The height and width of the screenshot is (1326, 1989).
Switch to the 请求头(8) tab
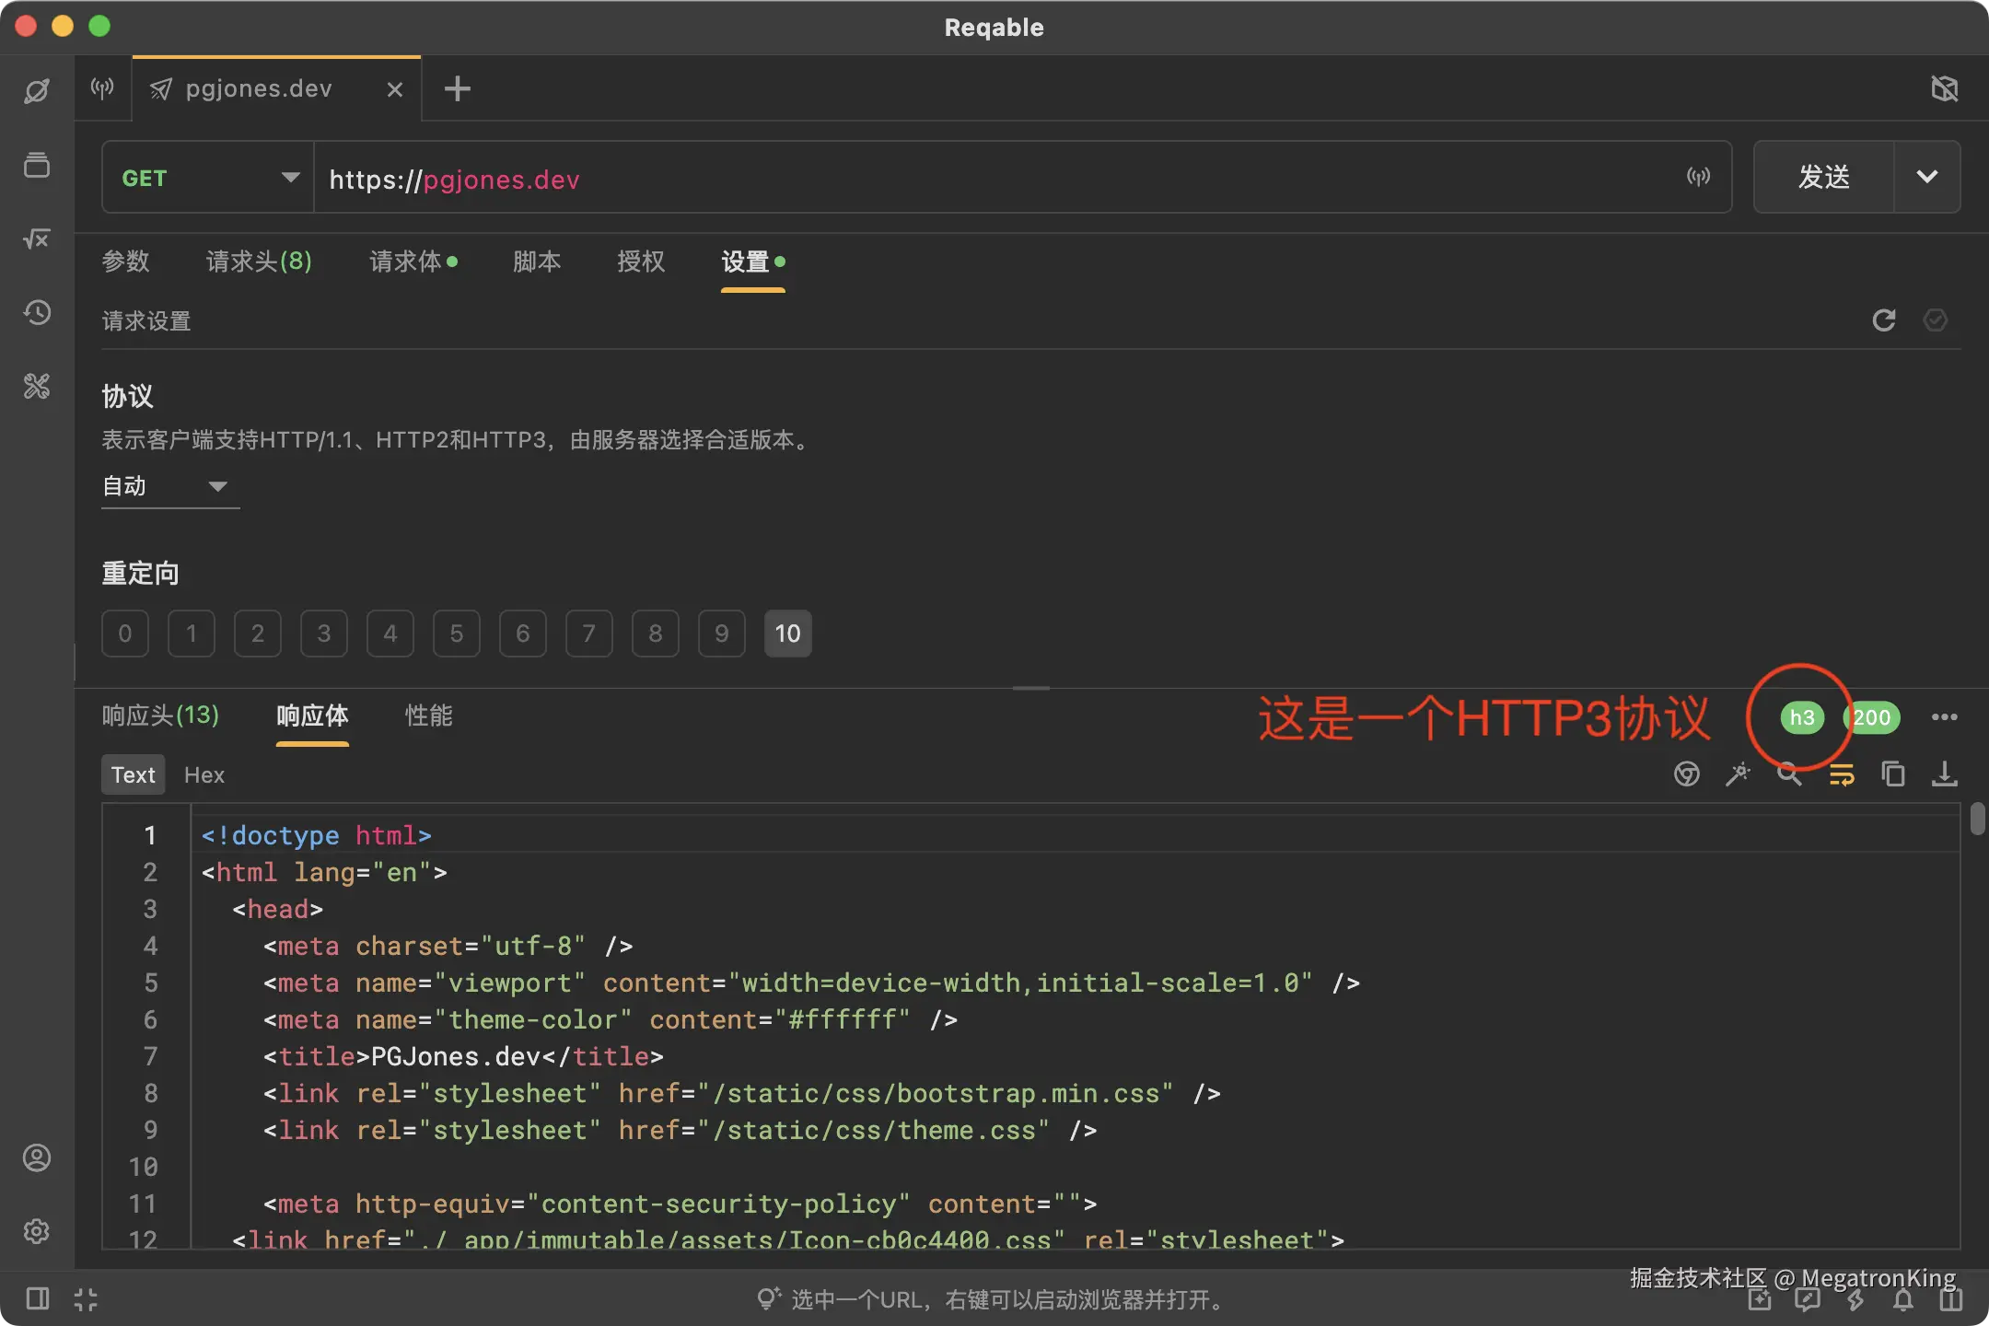click(259, 262)
